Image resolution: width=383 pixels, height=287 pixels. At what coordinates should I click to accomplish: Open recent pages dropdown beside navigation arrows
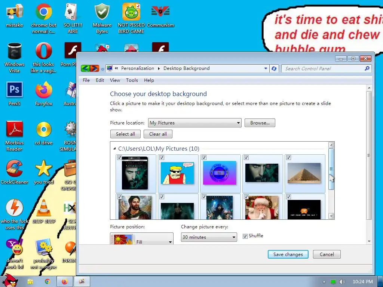coord(102,69)
